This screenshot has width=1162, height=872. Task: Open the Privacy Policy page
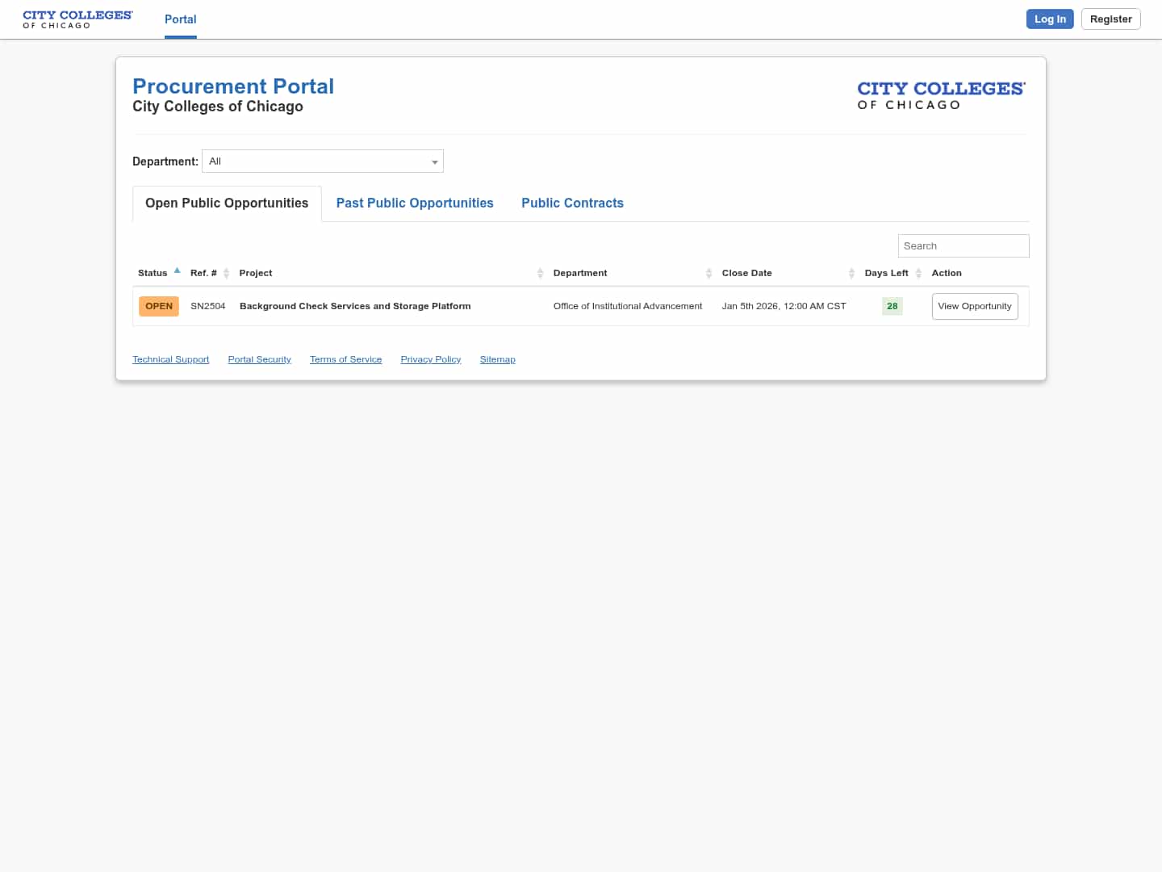pyautogui.click(x=430, y=358)
